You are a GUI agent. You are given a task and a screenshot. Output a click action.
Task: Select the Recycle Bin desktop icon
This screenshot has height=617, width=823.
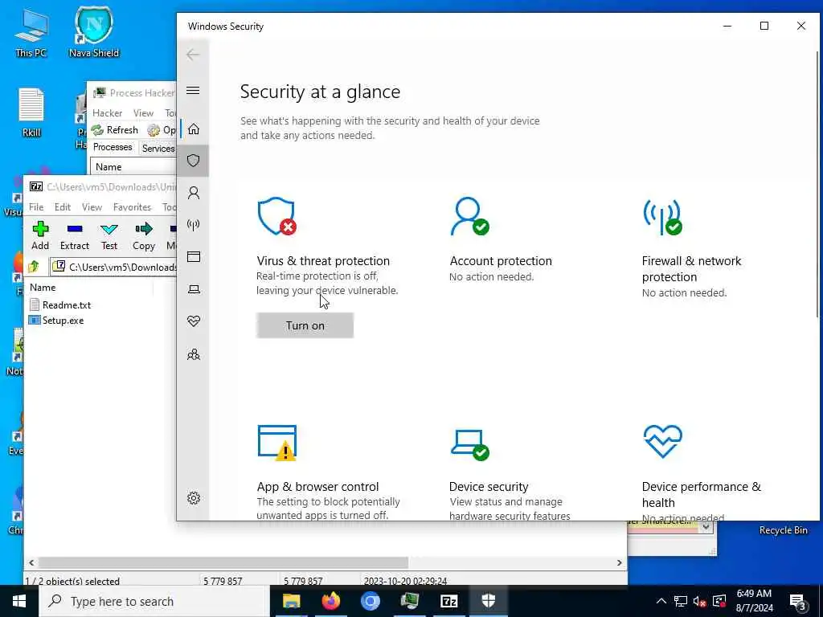tap(783, 530)
